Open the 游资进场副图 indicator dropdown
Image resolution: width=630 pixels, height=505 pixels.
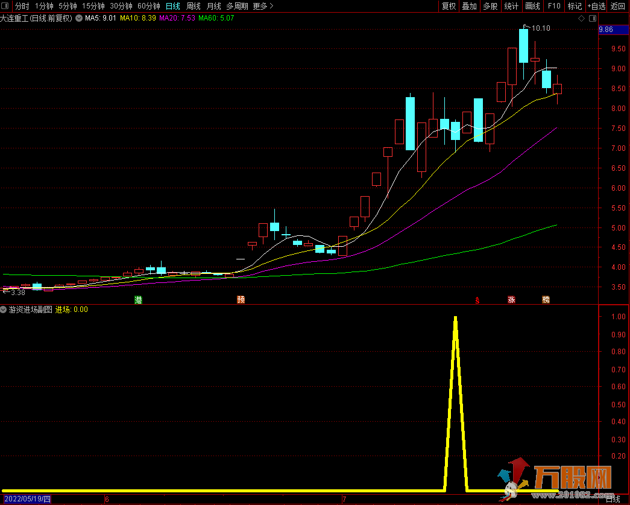(x=4, y=310)
